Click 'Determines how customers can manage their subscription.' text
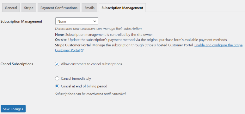245x114 pixels. (99, 29)
